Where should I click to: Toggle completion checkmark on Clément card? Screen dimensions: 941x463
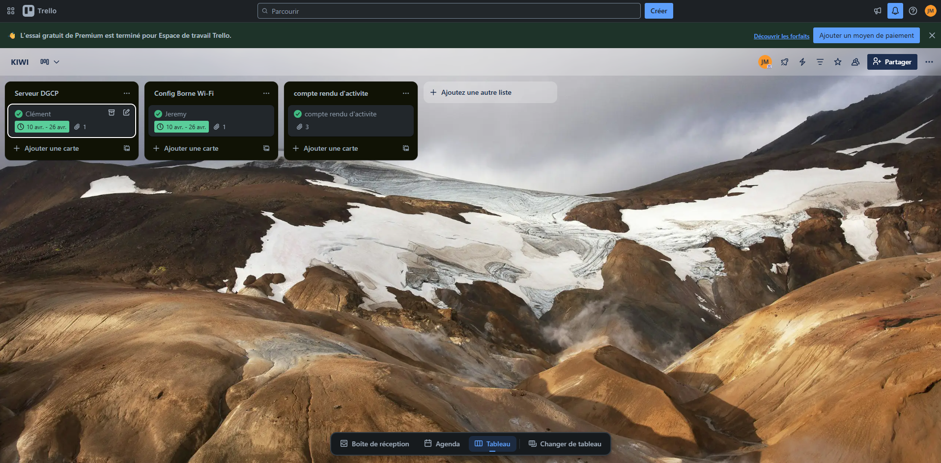[19, 114]
